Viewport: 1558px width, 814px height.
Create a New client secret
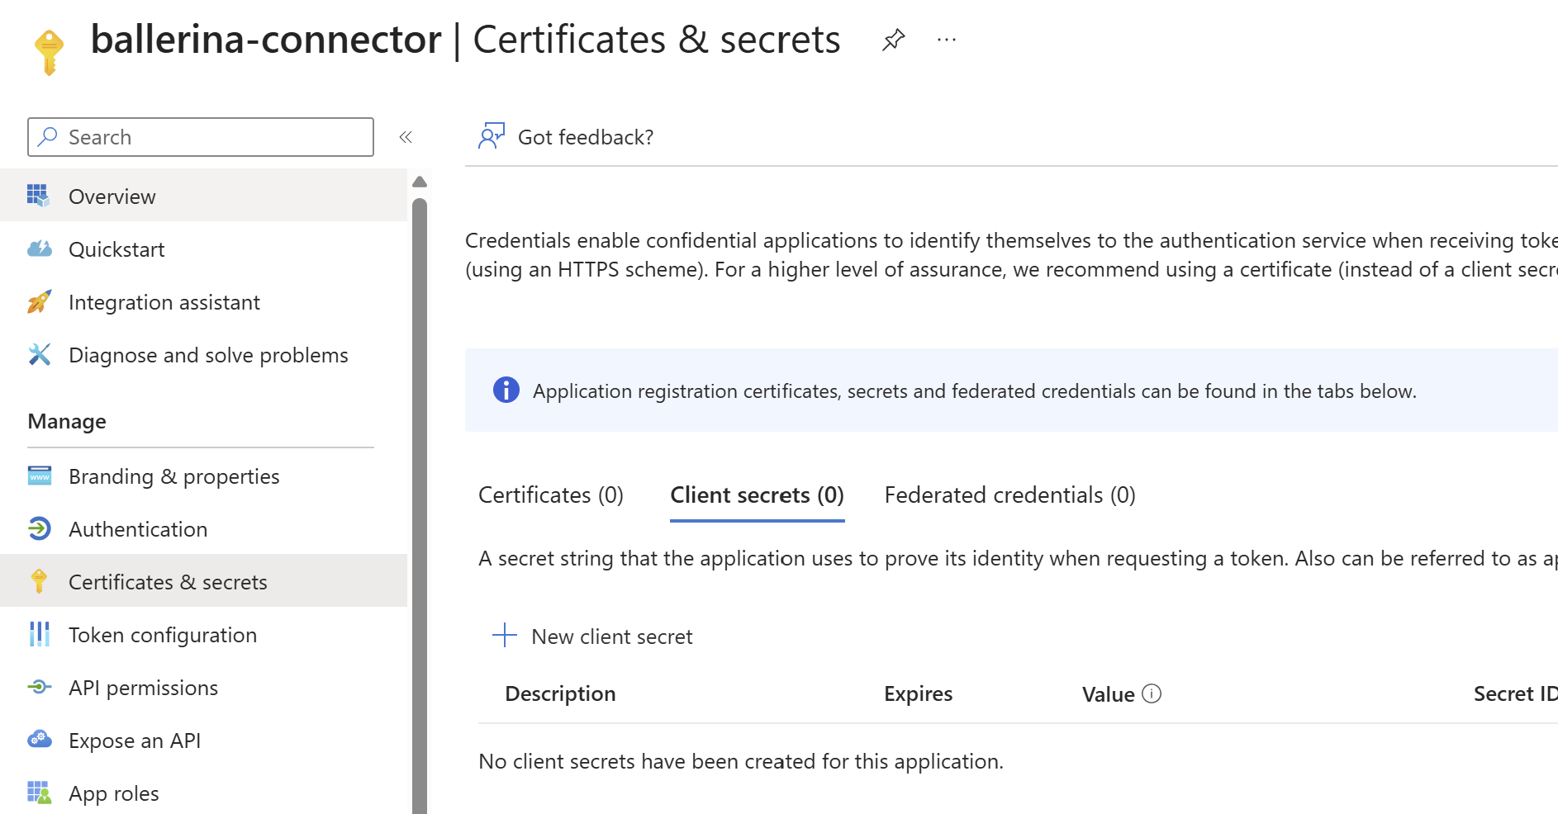[x=611, y=637]
